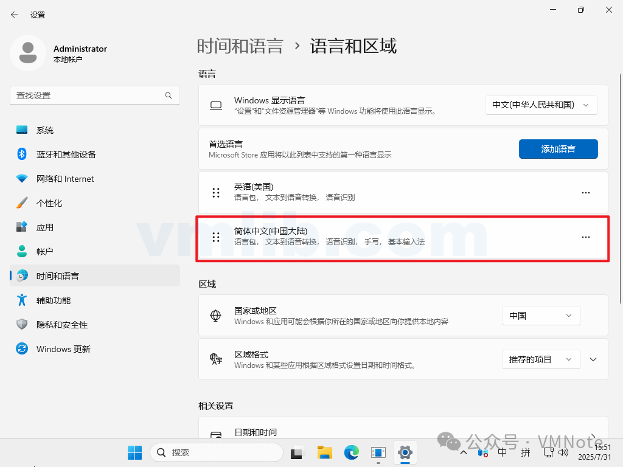Select 个性化 in the sidebar
623x467 pixels.
click(x=49, y=203)
